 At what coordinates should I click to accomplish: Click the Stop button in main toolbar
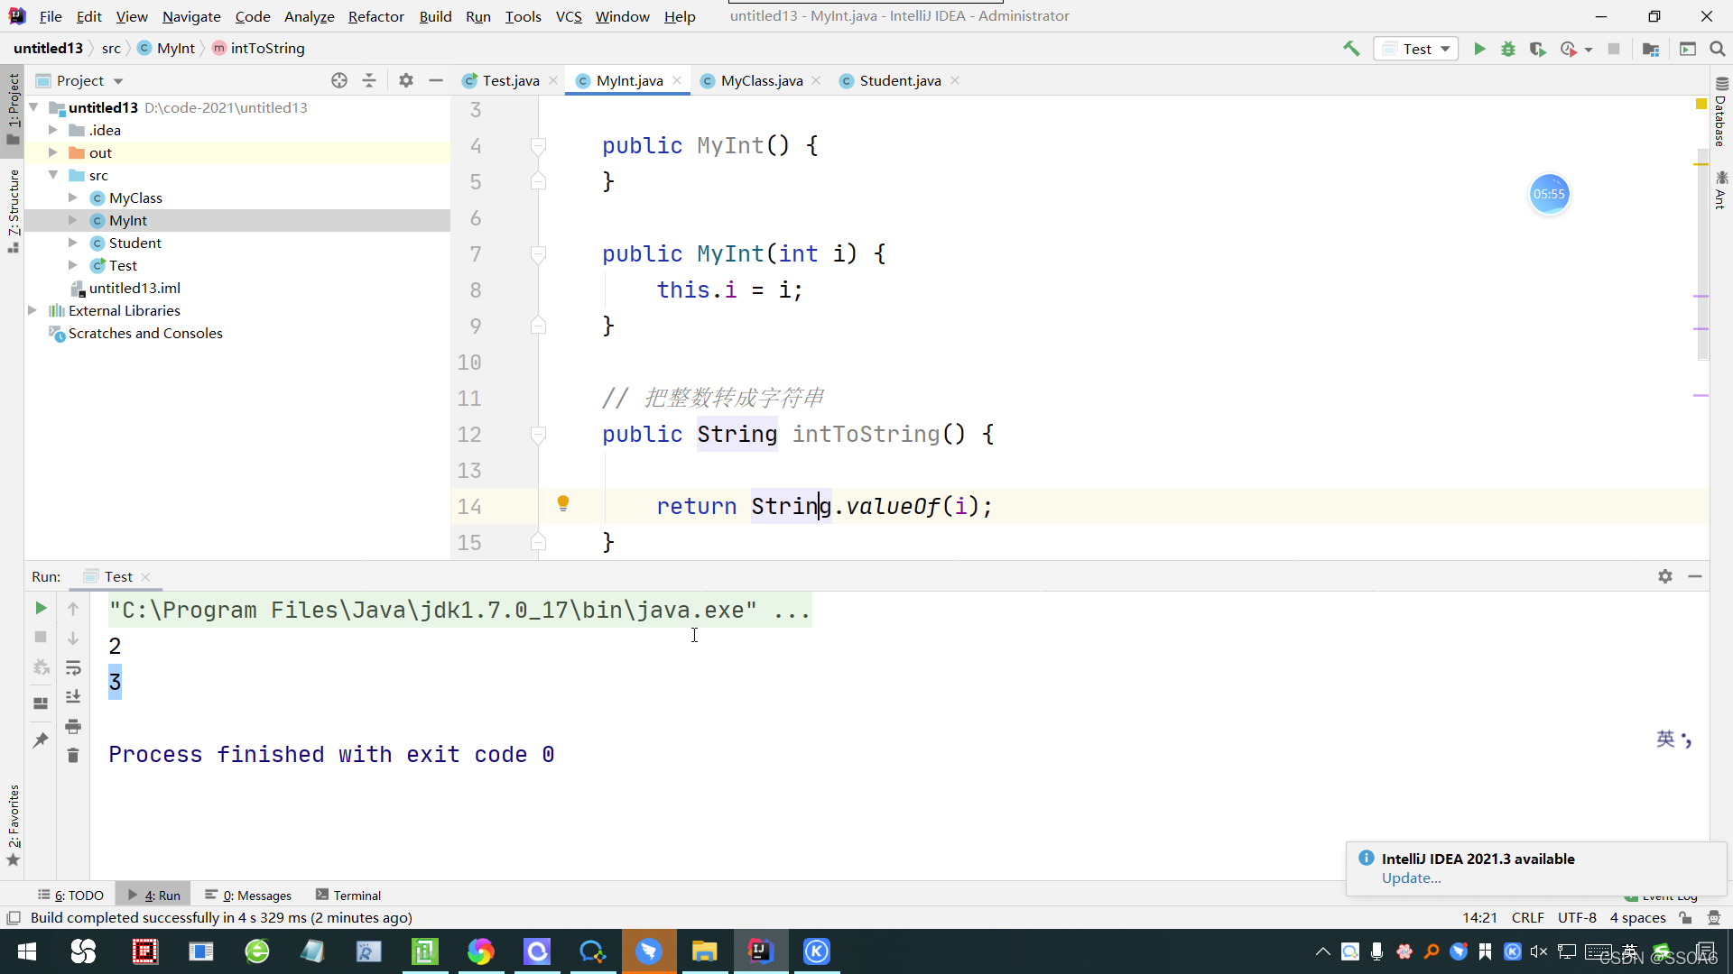point(1614,49)
